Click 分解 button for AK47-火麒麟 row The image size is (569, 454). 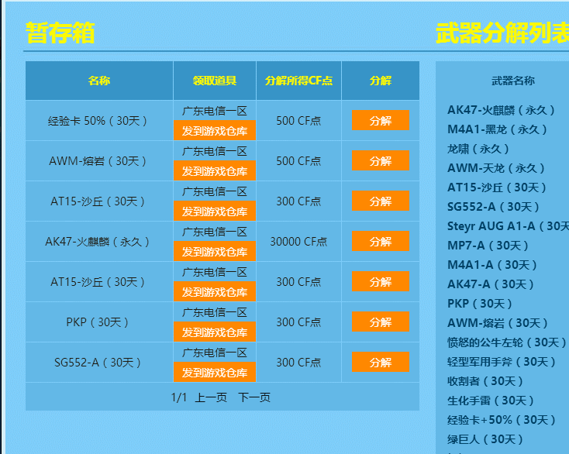(x=381, y=241)
